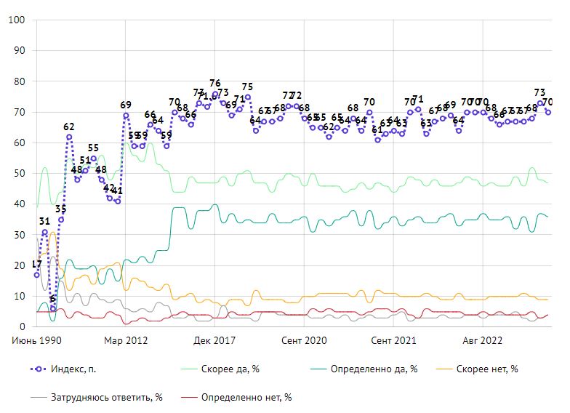The height and width of the screenshot is (413, 570).
Task: Click the "Июнь 1990" starting axis label
Action: 37,340
